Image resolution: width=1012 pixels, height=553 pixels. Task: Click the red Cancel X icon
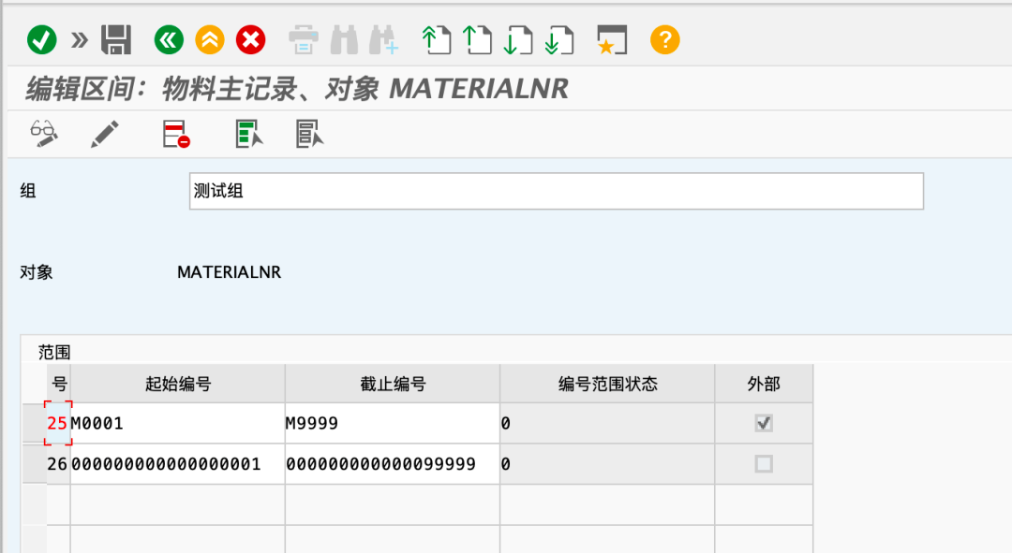[x=250, y=40]
